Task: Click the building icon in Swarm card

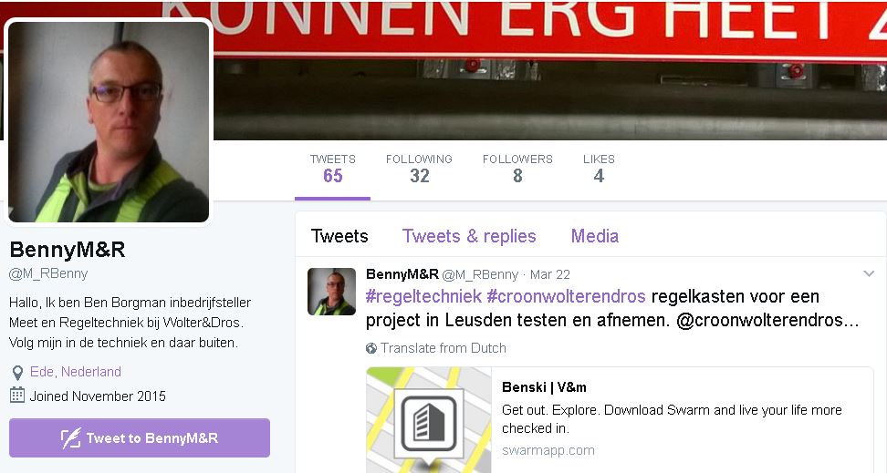Action: click(430, 424)
